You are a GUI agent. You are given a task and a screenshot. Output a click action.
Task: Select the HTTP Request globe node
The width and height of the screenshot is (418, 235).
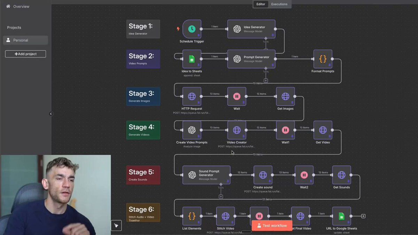pyautogui.click(x=192, y=96)
